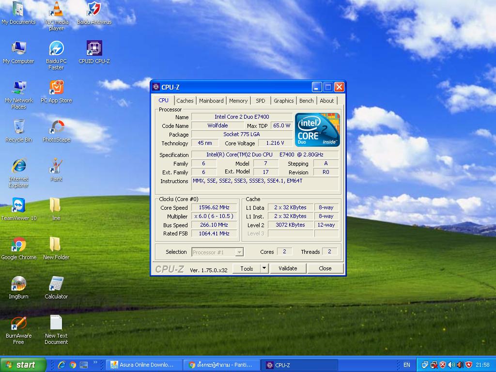
Task: Open Google Chrome desktop shortcut
Action: click(x=19, y=248)
